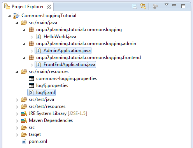
Task: Click the Maven Dependencies library icon
Action: [x=24, y=120]
